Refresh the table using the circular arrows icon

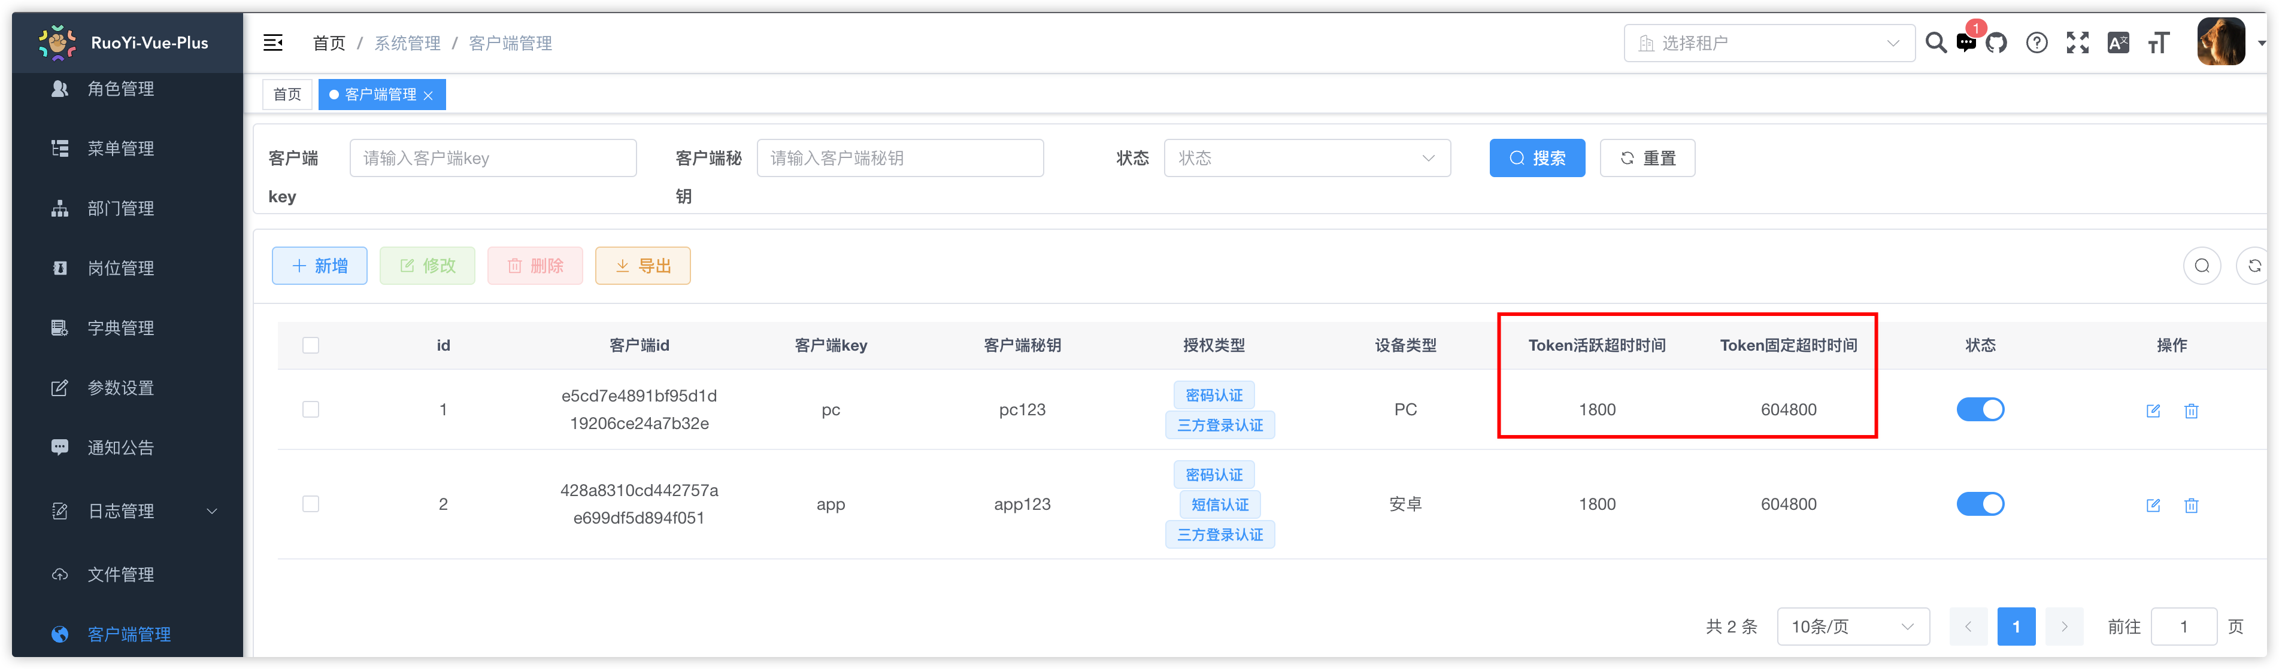coord(2254,265)
